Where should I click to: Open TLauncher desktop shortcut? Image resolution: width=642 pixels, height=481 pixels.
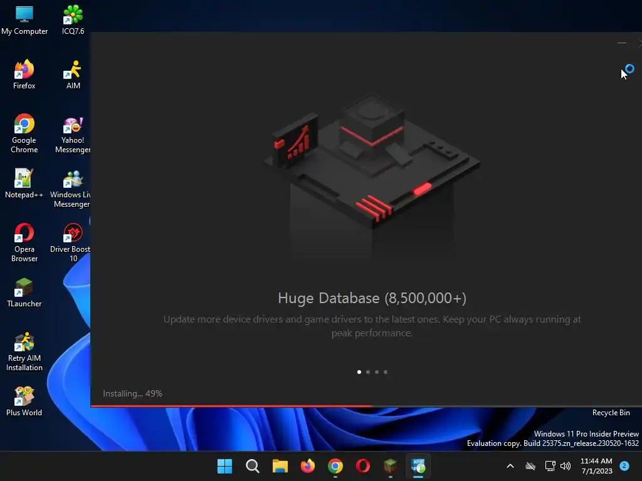pos(24,292)
